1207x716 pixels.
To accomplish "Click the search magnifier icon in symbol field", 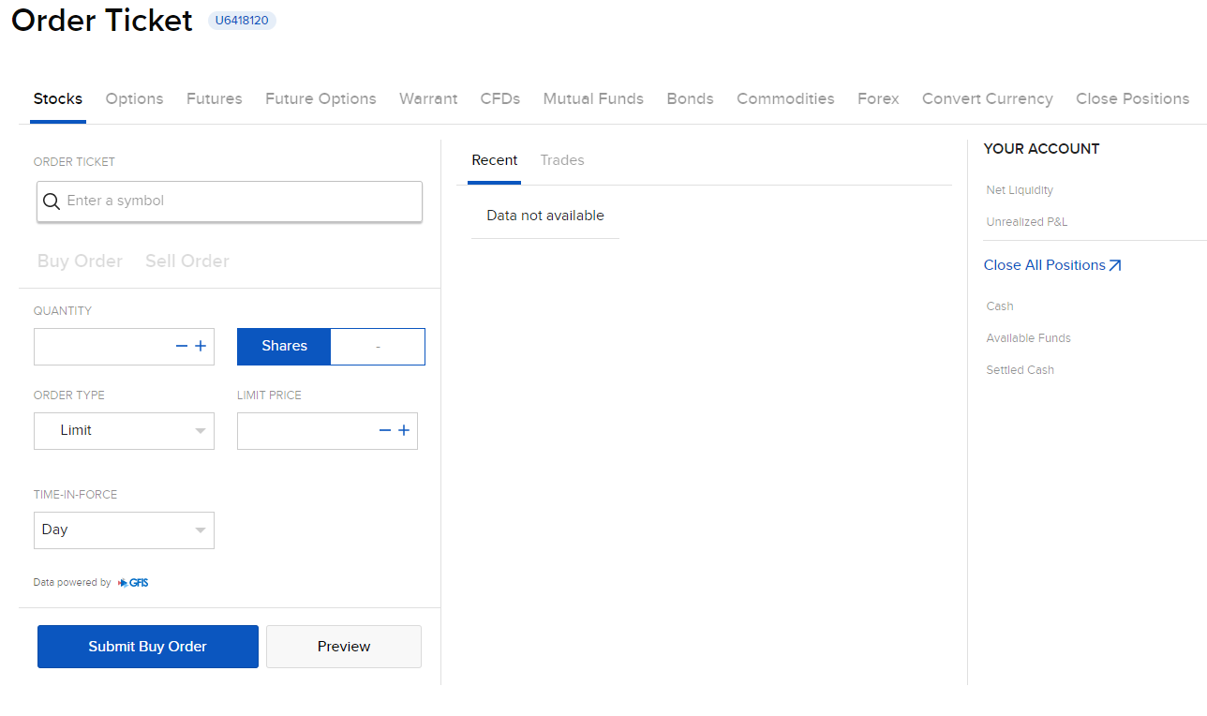I will tap(52, 201).
